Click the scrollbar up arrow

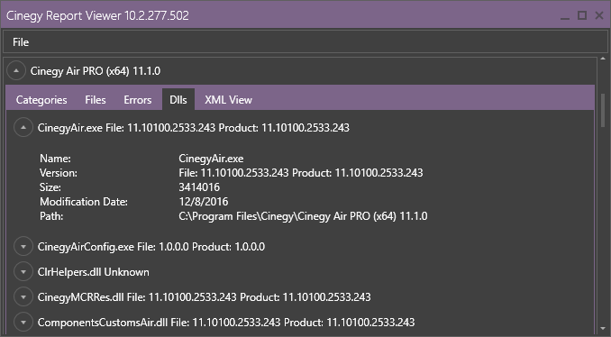point(603,59)
